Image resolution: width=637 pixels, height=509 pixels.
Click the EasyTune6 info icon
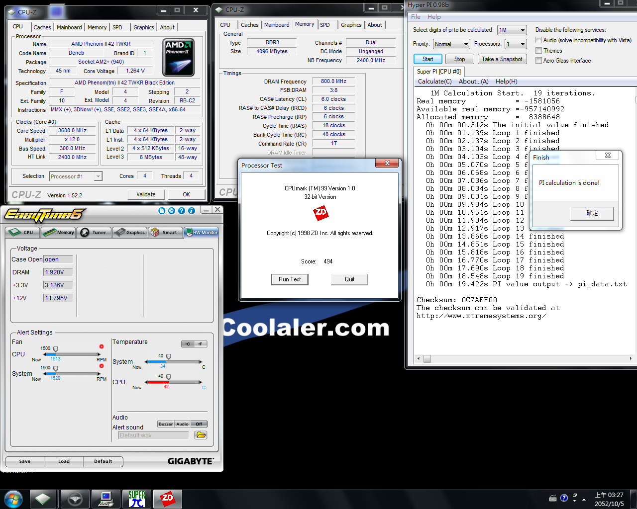tap(192, 211)
